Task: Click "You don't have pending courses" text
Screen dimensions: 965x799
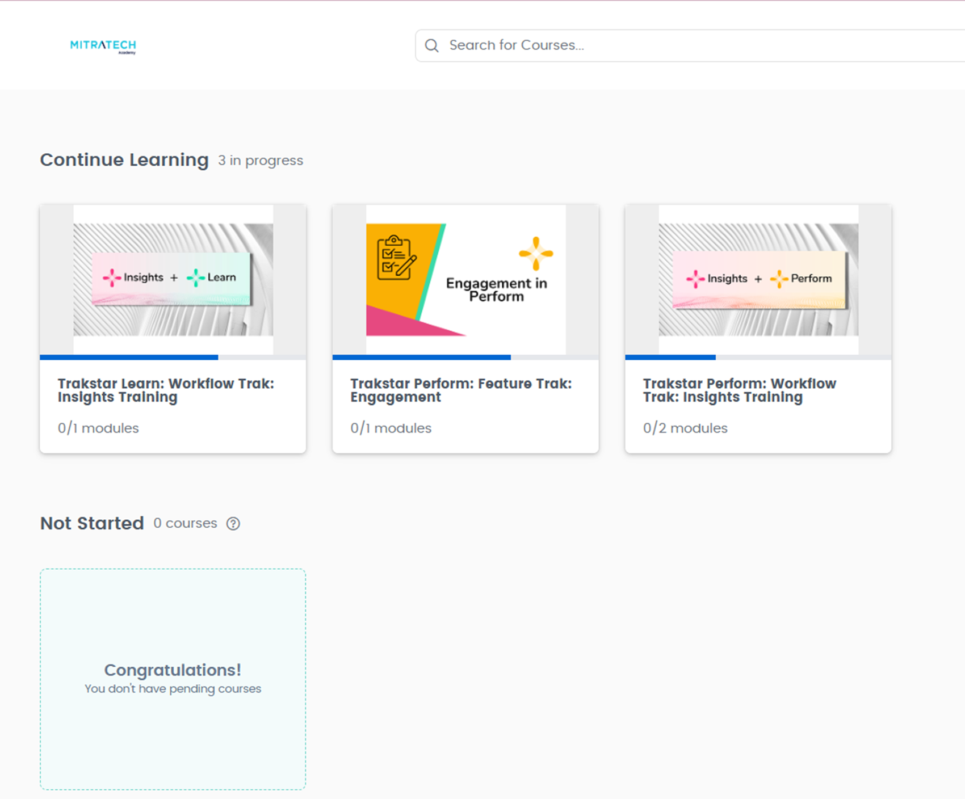Action: (x=173, y=689)
